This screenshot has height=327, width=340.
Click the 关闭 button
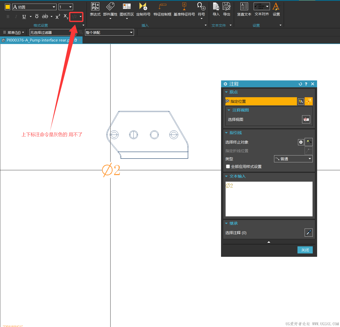click(305, 250)
